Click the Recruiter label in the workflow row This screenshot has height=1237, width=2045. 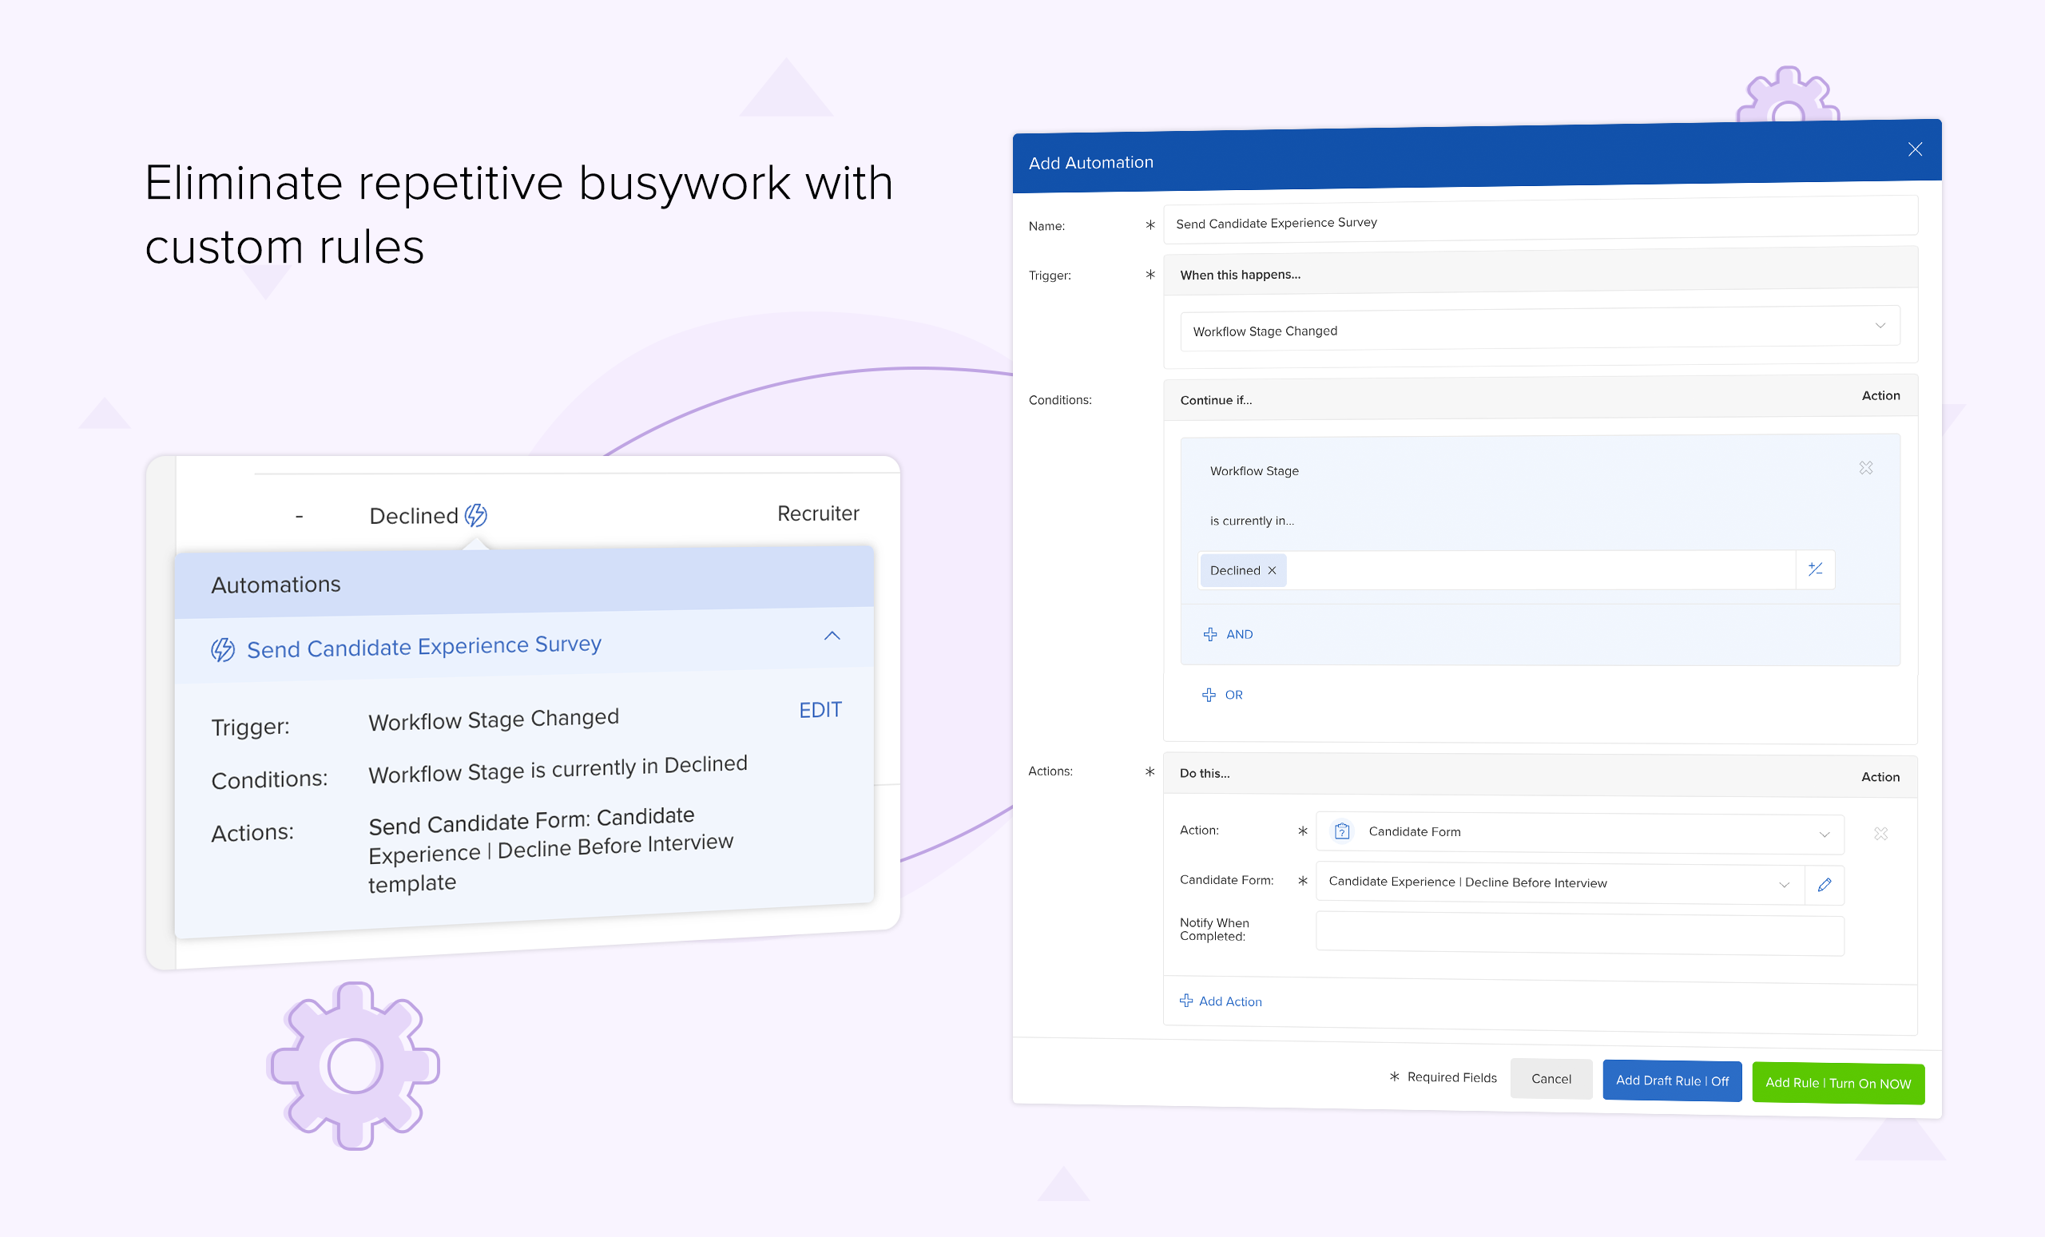(817, 513)
